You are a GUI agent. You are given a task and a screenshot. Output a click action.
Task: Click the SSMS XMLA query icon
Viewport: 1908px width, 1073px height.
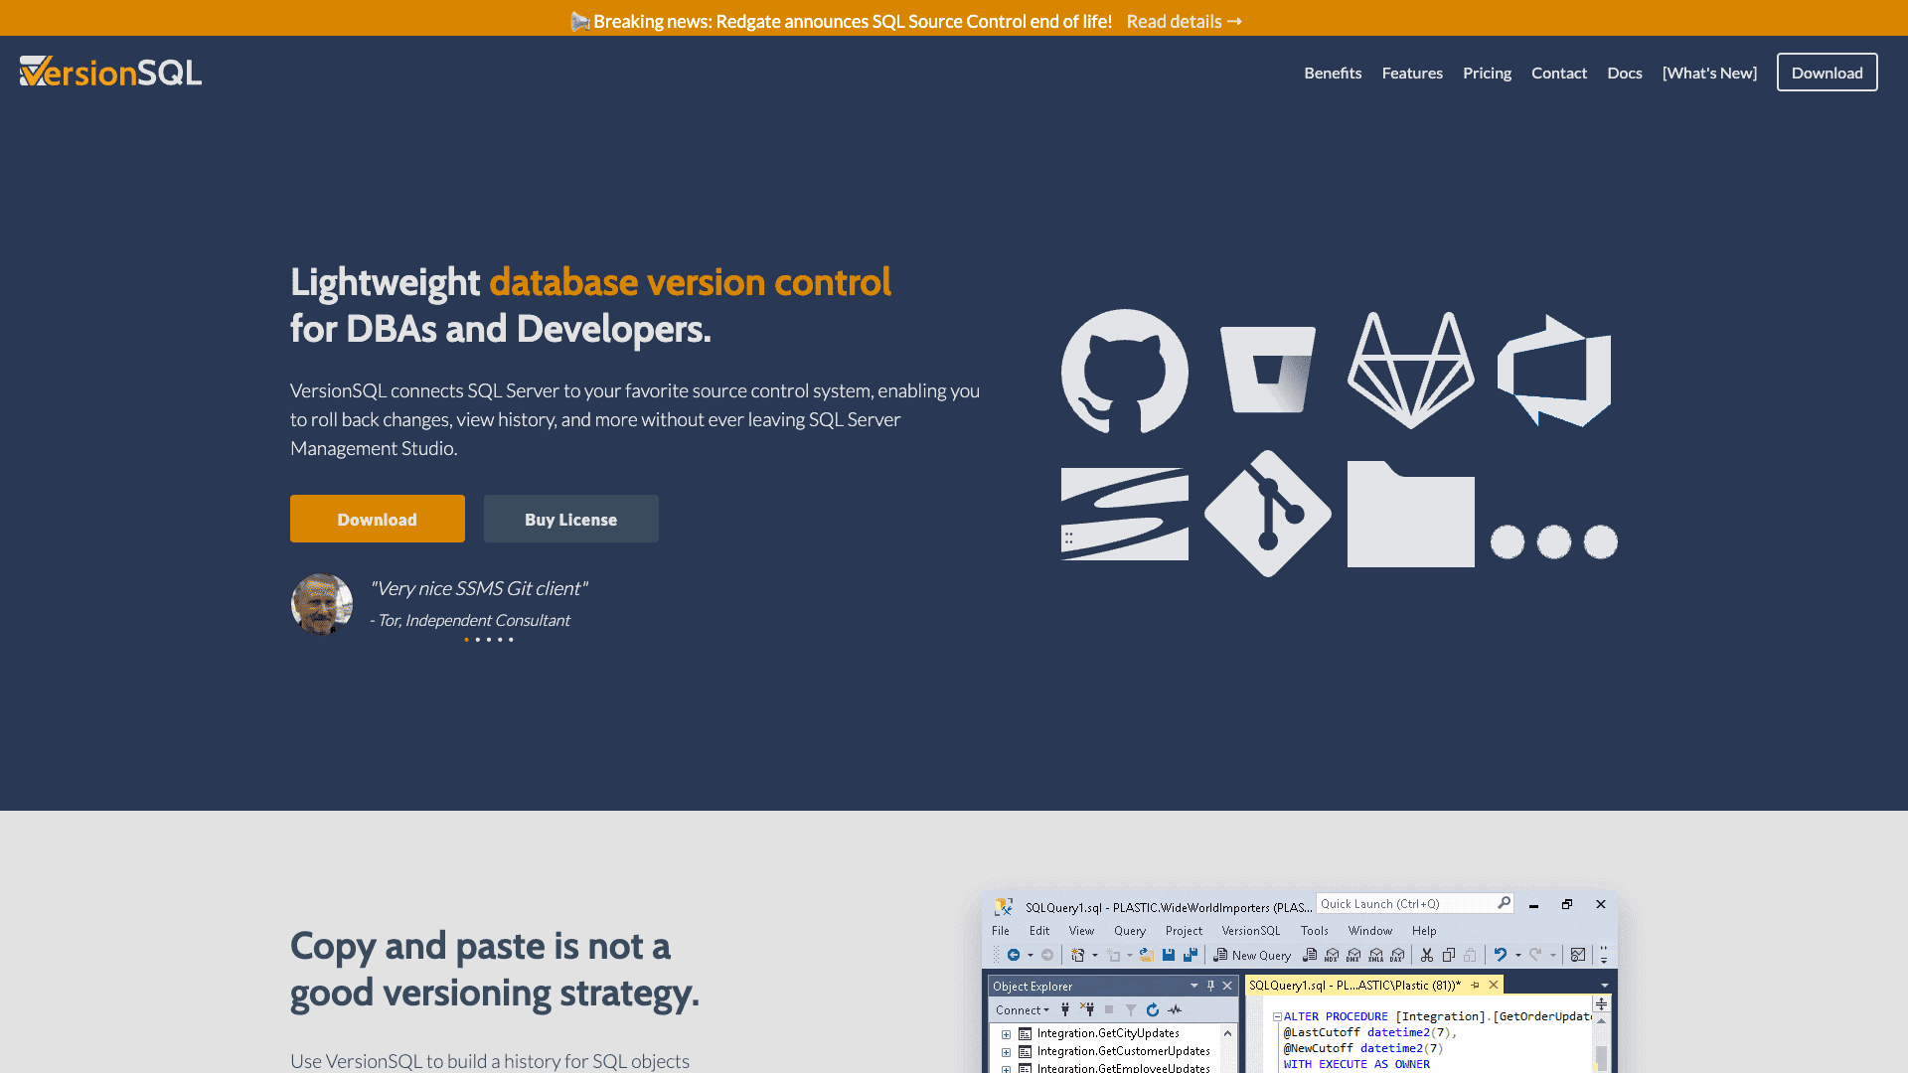1375,956
